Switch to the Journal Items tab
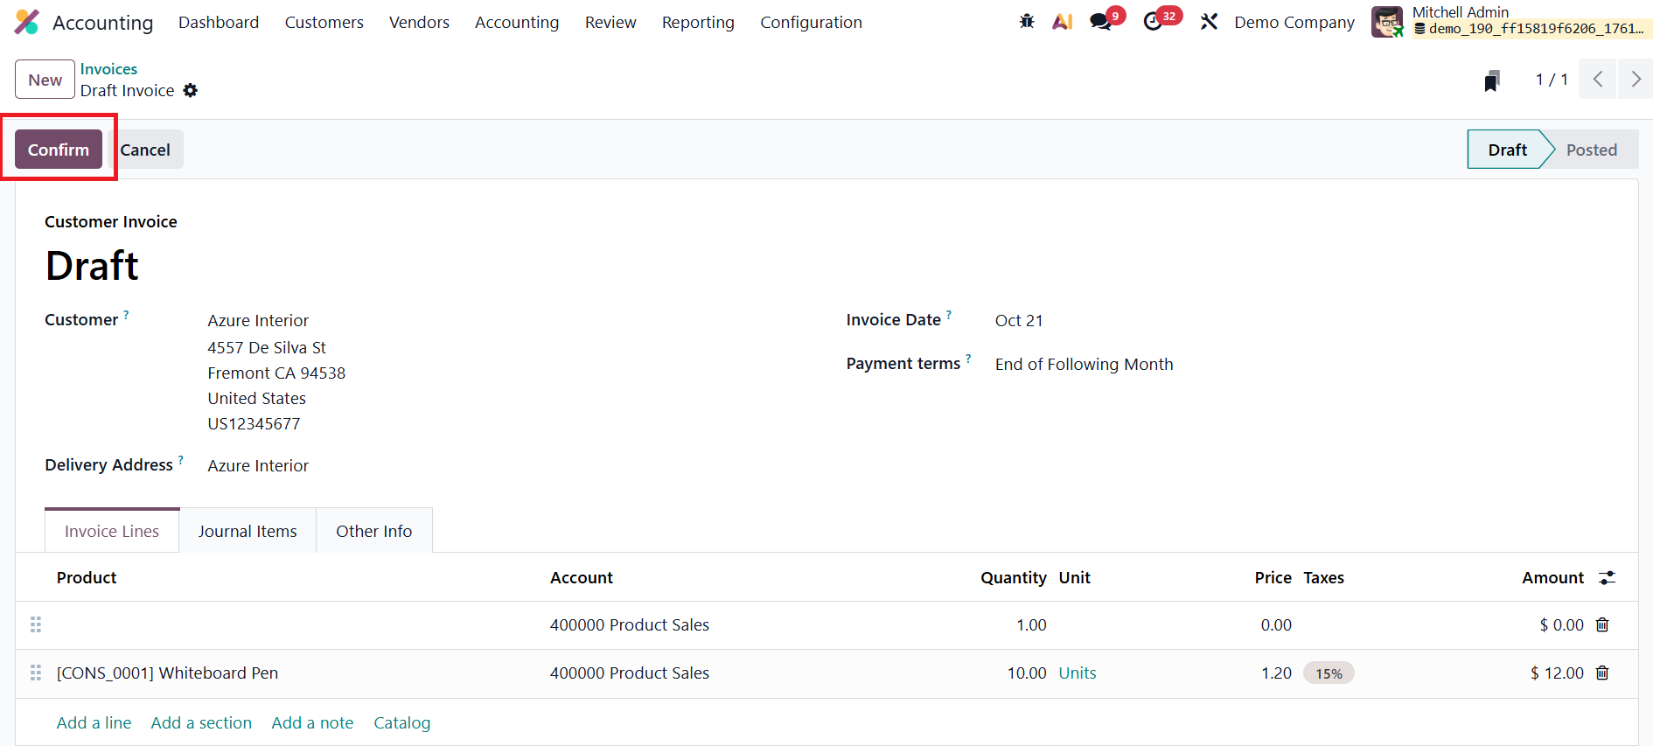The height and width of the screenshot is (746, 1653). (x=248, y=531)
